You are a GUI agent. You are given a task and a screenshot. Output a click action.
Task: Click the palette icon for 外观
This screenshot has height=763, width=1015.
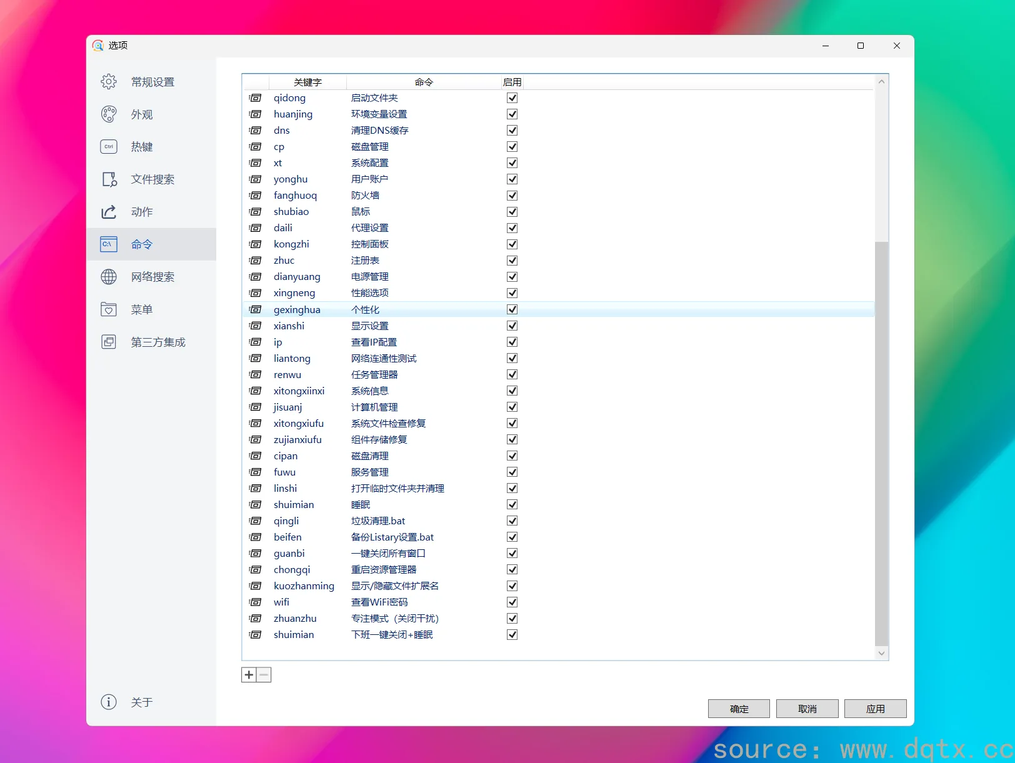pyautogui.click(x=109, y=114)
